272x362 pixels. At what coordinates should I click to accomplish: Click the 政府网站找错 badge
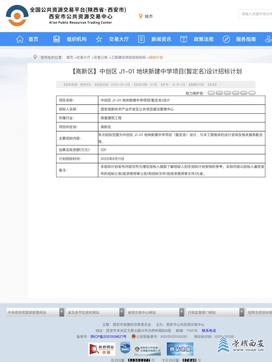click(102, 349)
